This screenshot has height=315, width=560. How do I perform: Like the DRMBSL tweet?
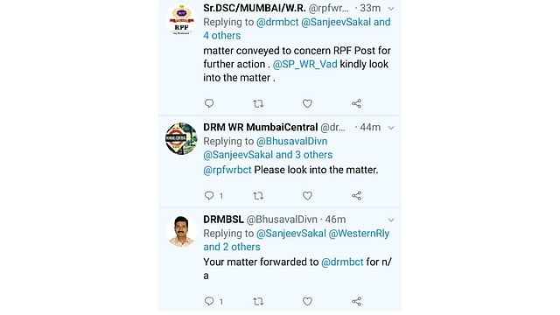pos(307,301)
